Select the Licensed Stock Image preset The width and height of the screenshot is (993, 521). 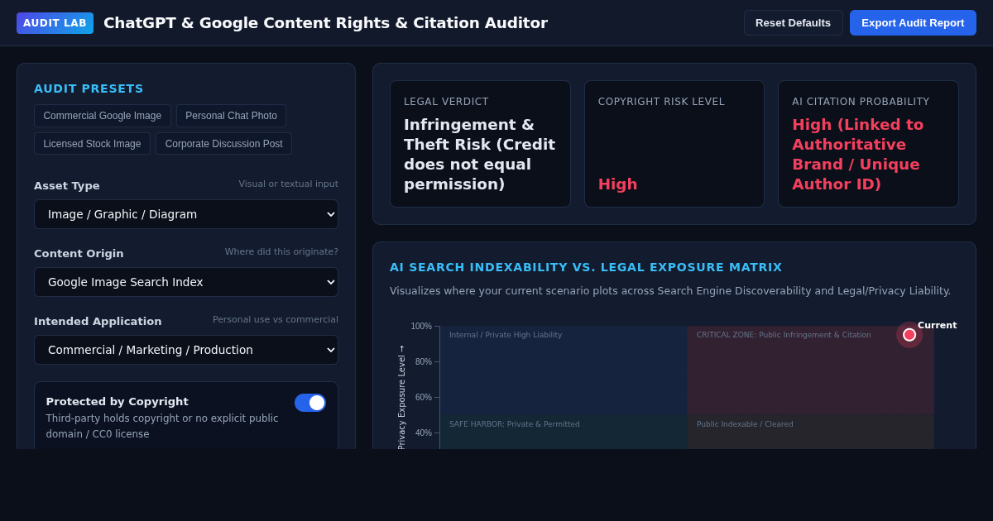(x=92, y=144)
